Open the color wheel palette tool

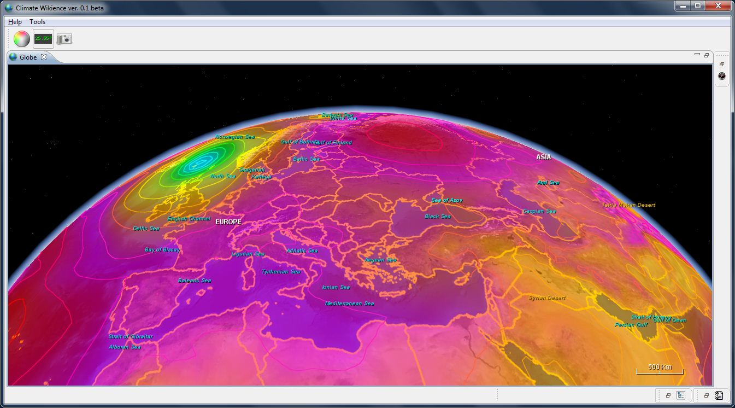(x=21, y=39)
